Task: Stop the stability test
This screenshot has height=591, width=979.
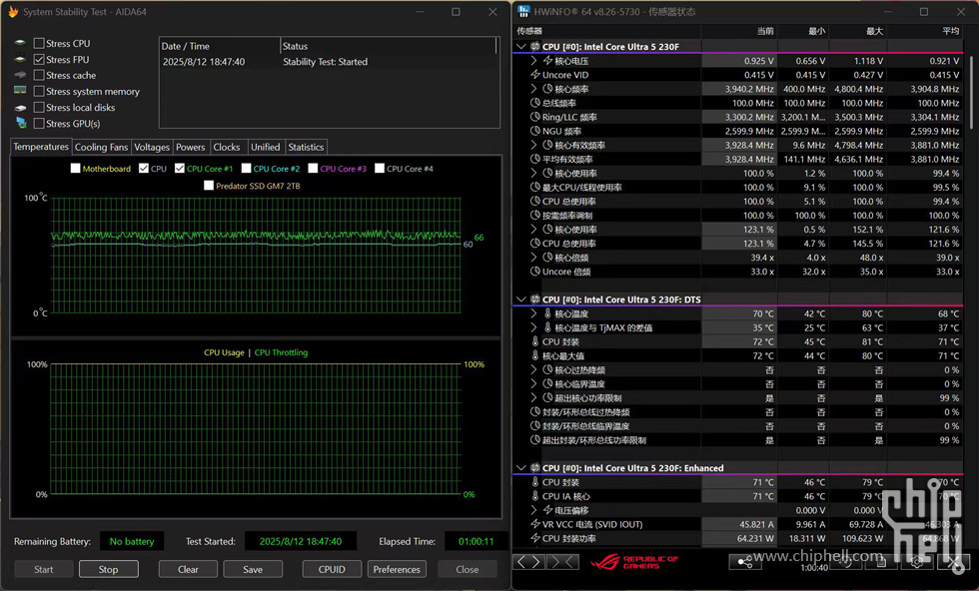Action: click(x=108, y=569)
